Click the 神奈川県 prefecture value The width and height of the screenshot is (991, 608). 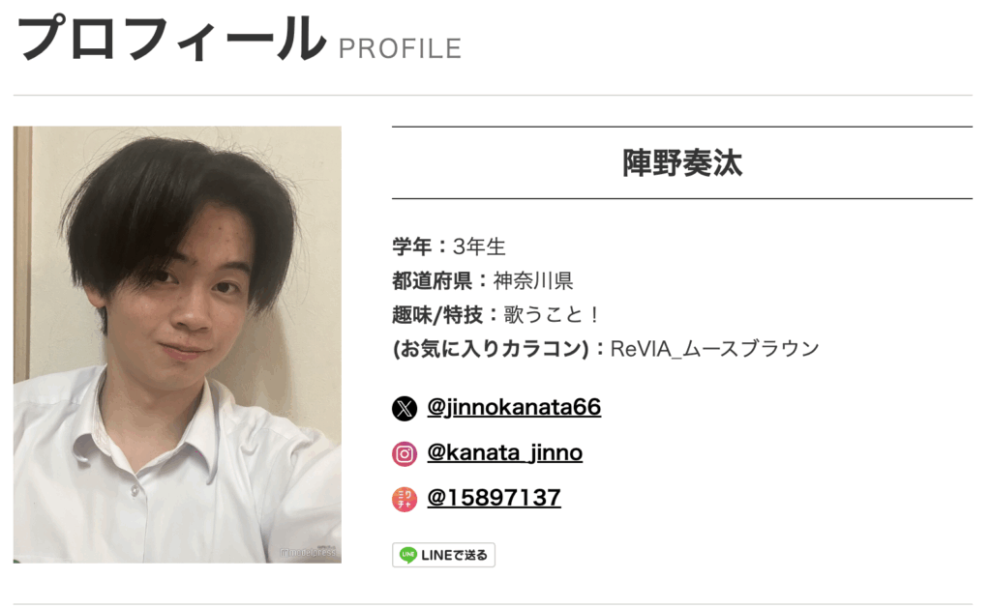click(x=533, y=280)
